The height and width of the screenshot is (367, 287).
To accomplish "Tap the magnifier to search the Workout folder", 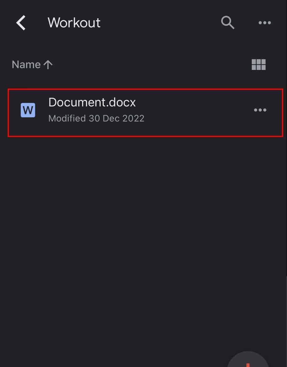I will pyautogui.click(x=228, y=22).
